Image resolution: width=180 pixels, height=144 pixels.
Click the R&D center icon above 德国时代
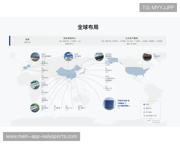point(44,61)
